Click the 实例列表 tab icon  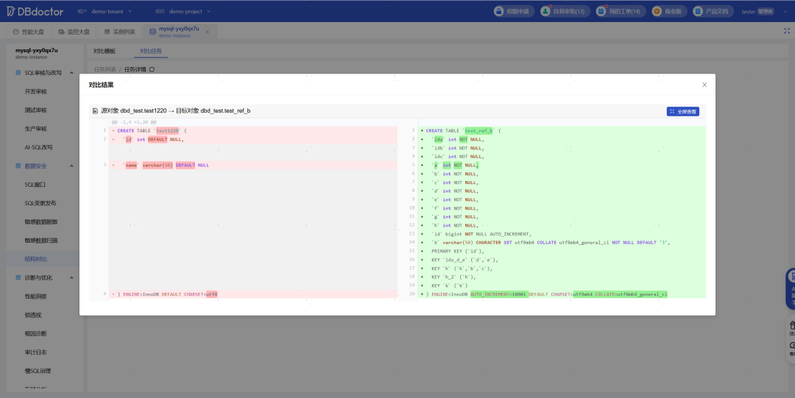tap(107, 32)
